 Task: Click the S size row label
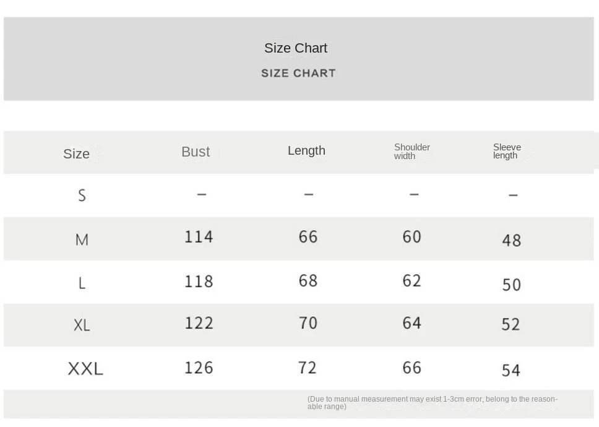pyautogui.click(x=82, y=196)
